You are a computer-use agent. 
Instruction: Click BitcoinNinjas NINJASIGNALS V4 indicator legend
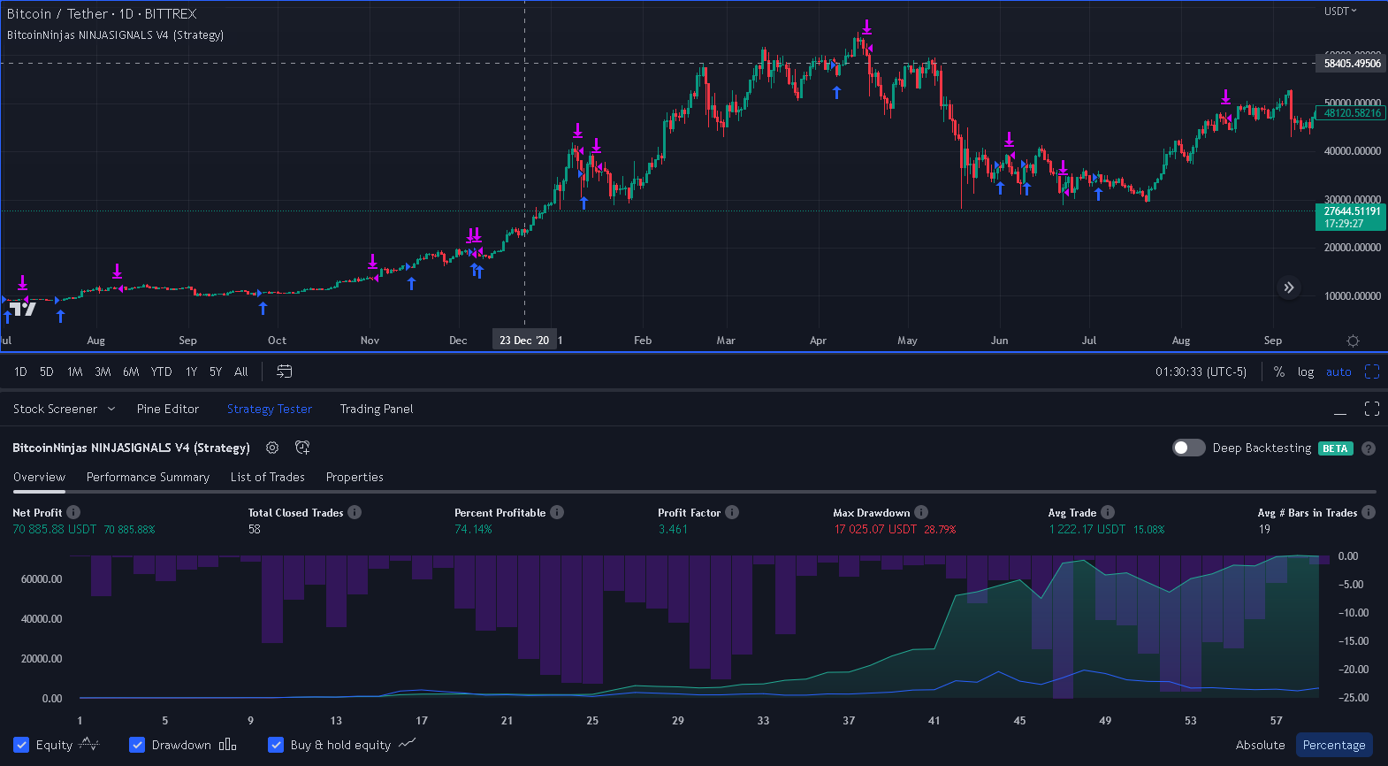pyautogui.click(x=115, y=35)
